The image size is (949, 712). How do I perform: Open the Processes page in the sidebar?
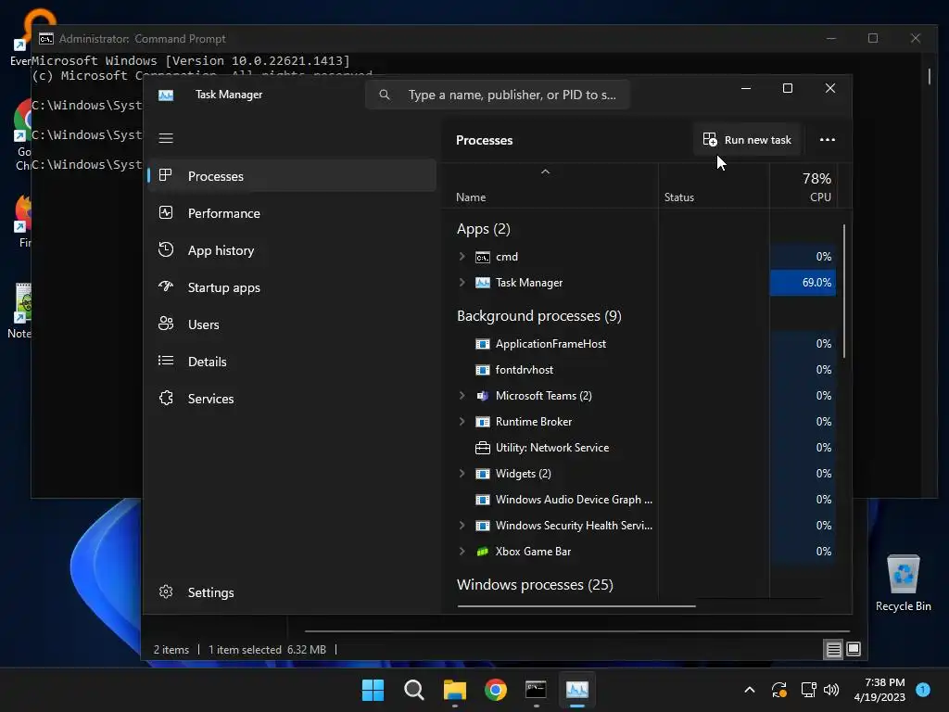point(292,176)
